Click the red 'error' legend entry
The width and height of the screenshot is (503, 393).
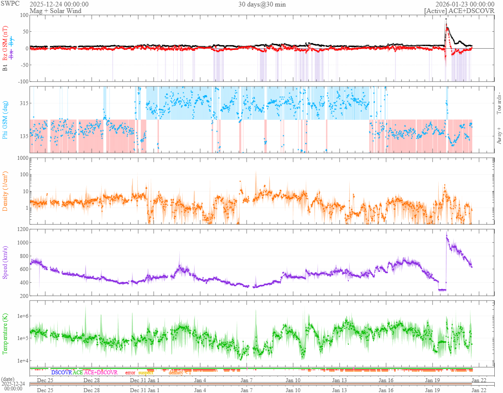130,373
